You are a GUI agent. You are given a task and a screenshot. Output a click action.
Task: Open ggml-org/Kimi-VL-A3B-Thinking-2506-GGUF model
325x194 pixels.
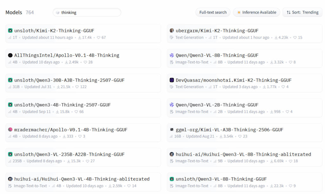point(229,130)
